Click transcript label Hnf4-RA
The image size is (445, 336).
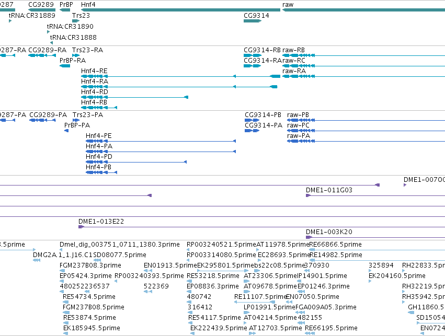[x=95, y=82]
